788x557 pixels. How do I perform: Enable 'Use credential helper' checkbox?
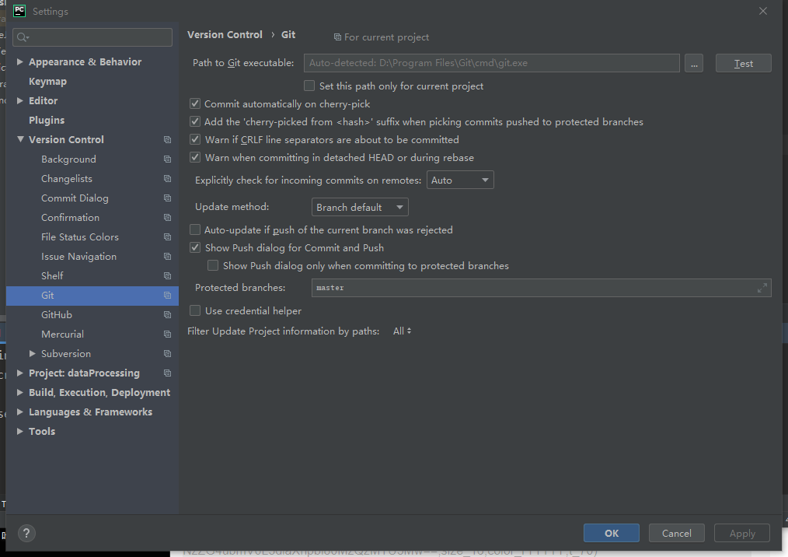(195, 310)
